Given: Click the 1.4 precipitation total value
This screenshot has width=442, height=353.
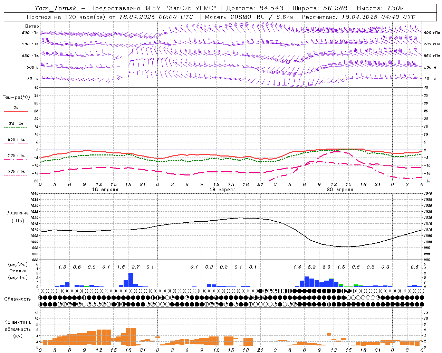Looking at the screenshot, I should 297,267.
